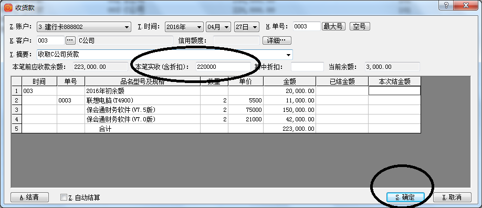482x208 pixels.
Task: Click the 客户 code field 003
Action: click(51, 40)
